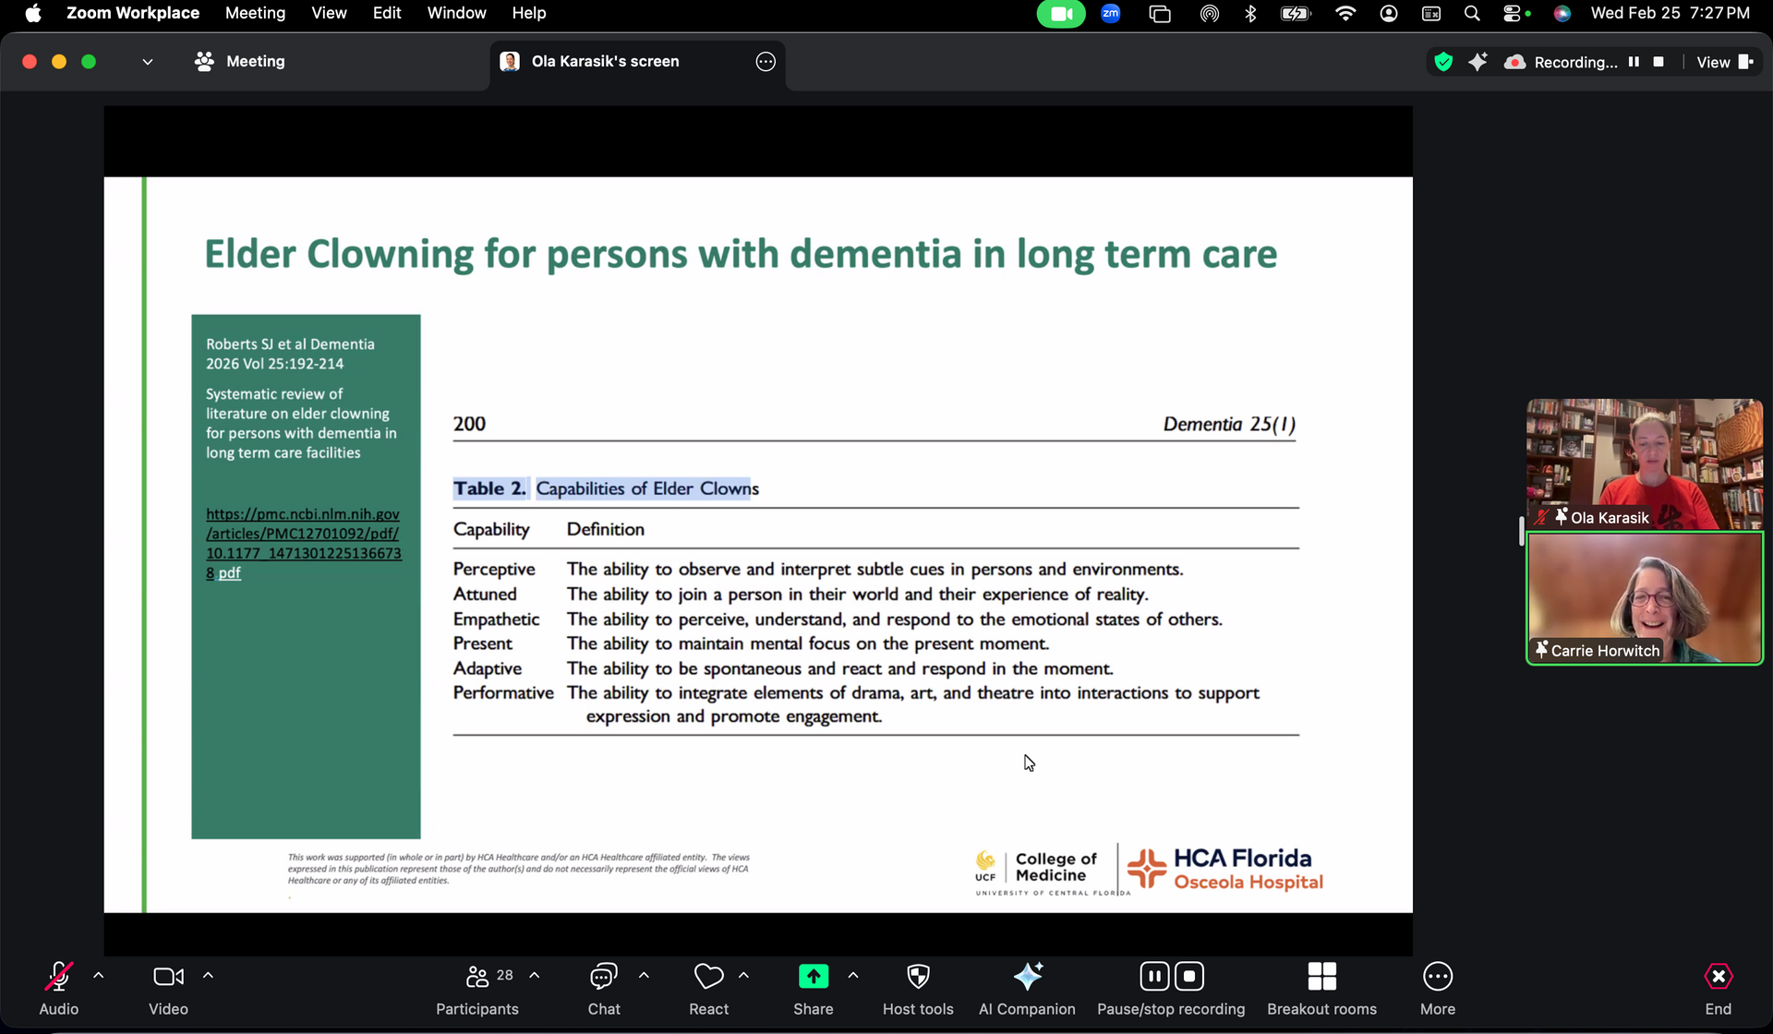Click the green encryption shield icon
The width and height of the screenshot is (1773, 1034).
(x=1443, y=62)
